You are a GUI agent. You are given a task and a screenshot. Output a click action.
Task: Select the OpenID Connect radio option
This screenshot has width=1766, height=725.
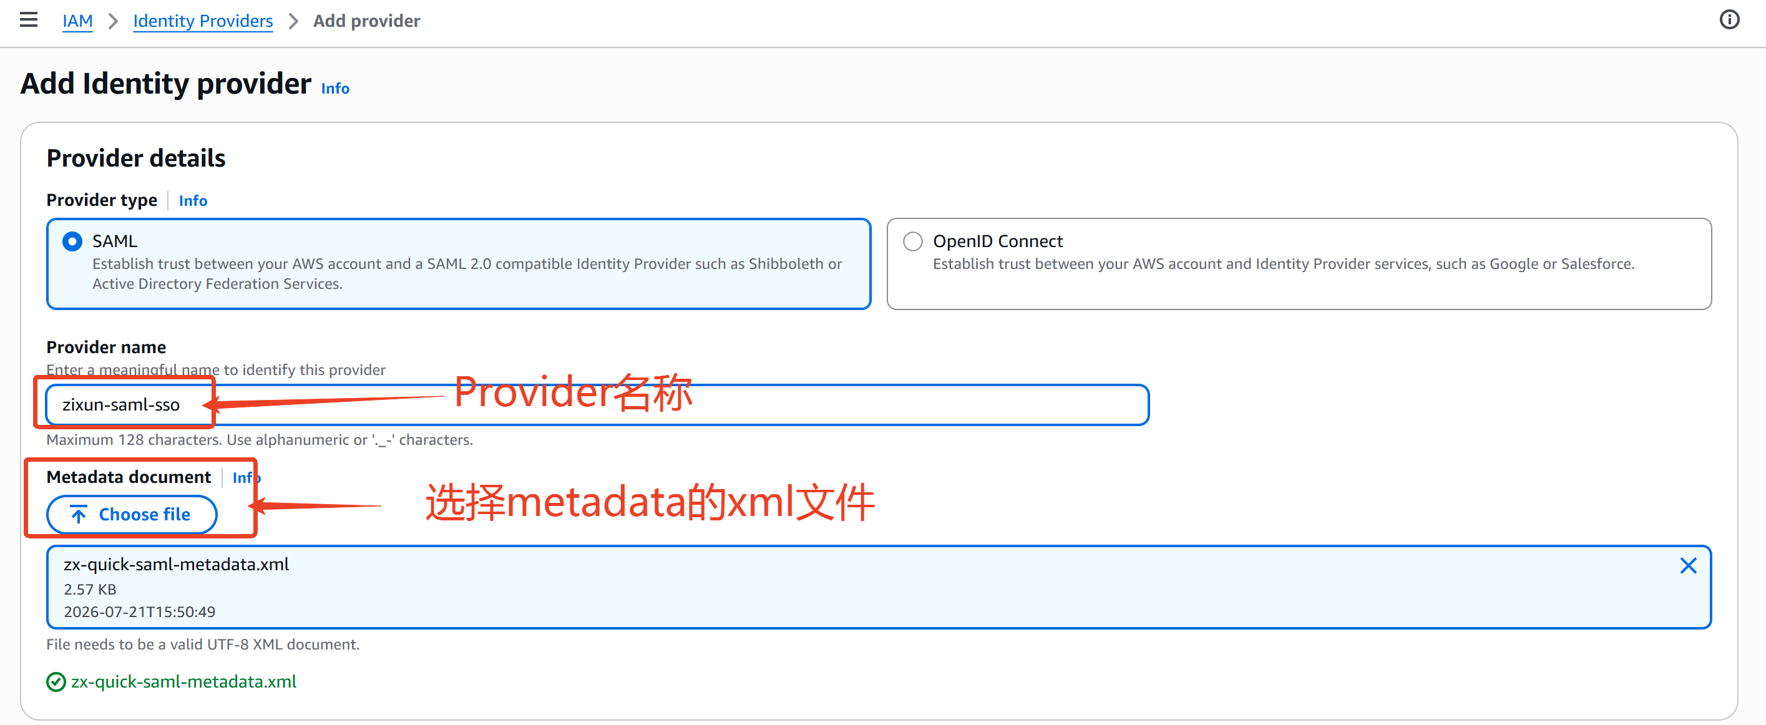(x=912, y=241)
